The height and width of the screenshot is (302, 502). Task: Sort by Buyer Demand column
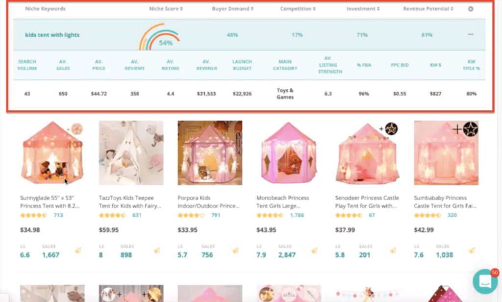pyautogui.click(x=232, y=9)
